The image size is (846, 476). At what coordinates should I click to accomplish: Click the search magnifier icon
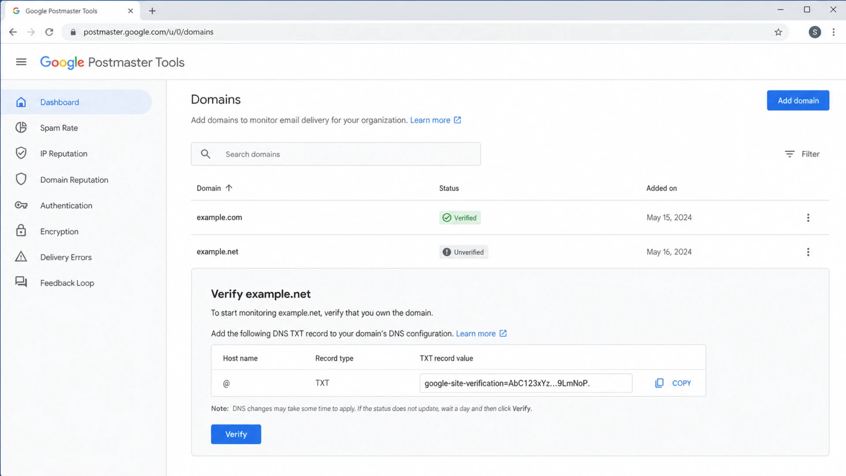[x=205, y=154]
